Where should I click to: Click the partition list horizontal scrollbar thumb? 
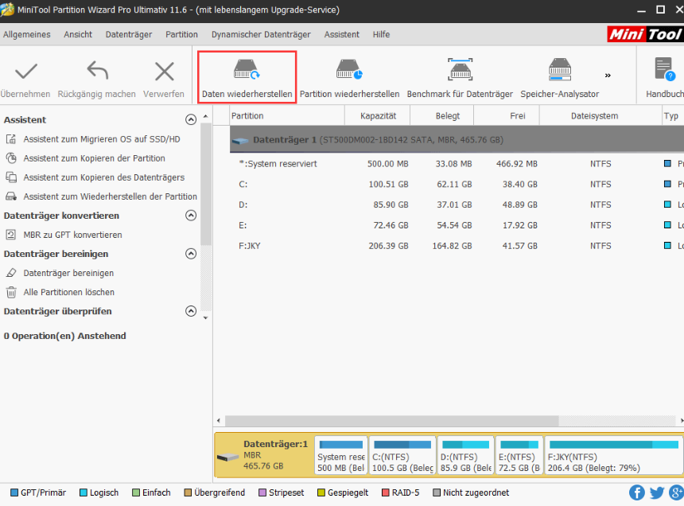point(391,421)
